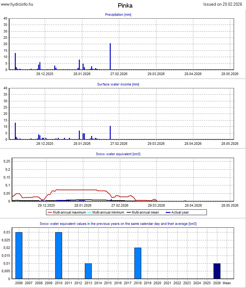Click the www.hydroinfo.hu link text

tap(17, 4)
